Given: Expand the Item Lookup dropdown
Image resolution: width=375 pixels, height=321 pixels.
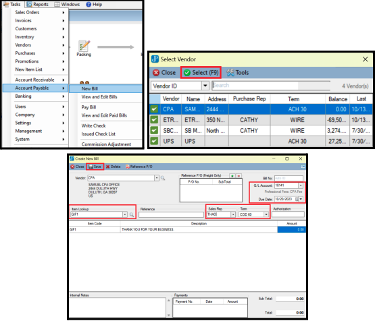Looking at the screenshot, I should tap(125, 214).
